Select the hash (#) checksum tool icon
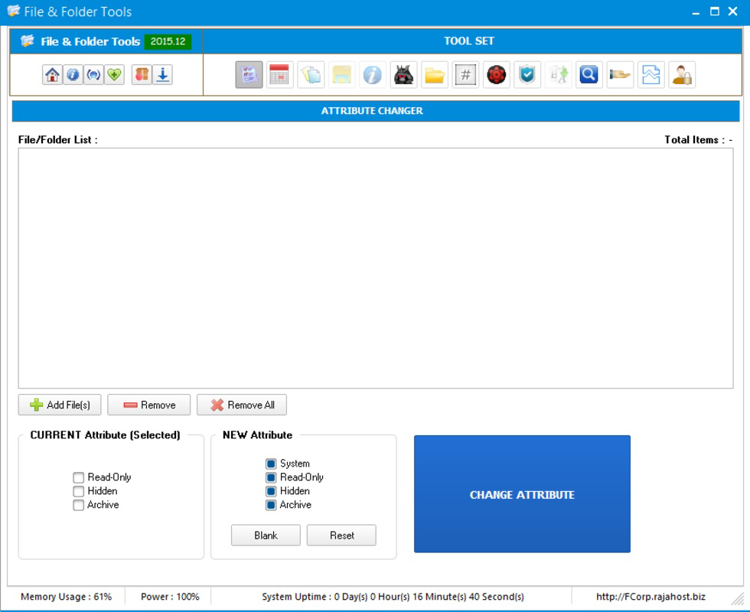The height and width of the screenshot is (612, 750). coord(465,74)
